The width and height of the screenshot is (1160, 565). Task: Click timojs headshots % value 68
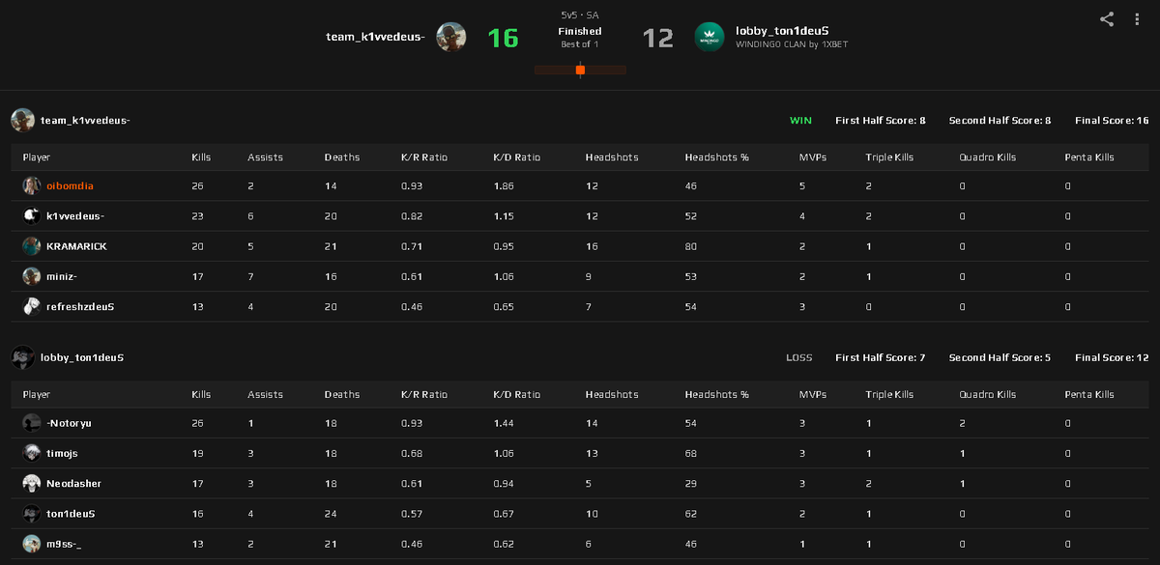click(x=691, y=453)
